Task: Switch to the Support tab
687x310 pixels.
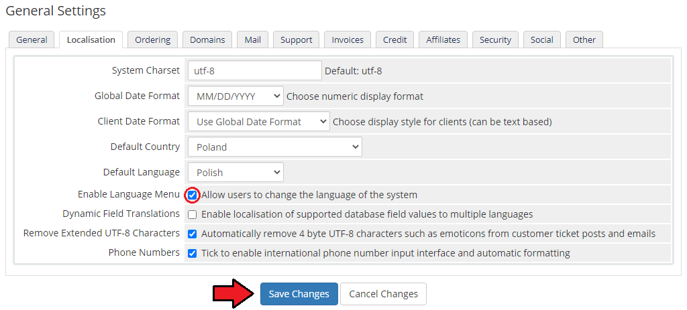Action: 296,40
